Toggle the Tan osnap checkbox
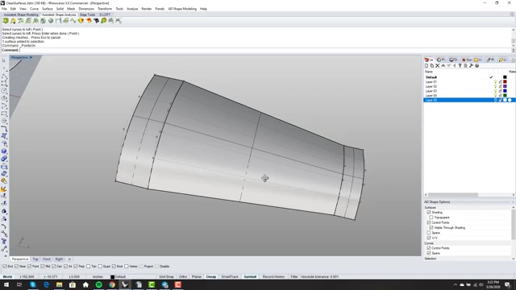Image resolution: width=516 pixels, height=290 pixels. (x=88, y=267)
